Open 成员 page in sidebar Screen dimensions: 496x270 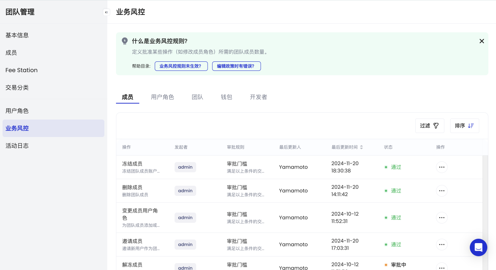(53, 53)
